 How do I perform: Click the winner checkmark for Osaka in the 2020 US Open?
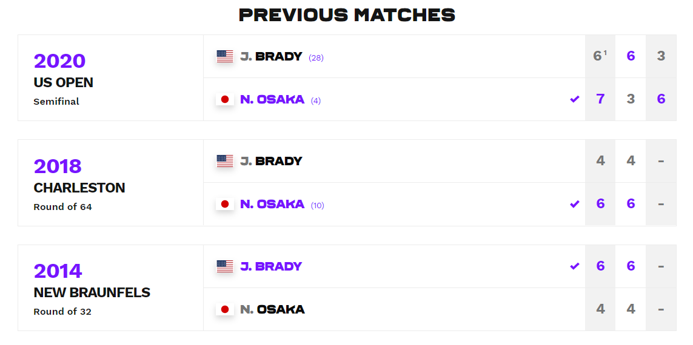point(575,99)
